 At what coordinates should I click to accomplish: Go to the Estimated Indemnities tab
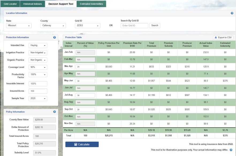tap(91, 4)
